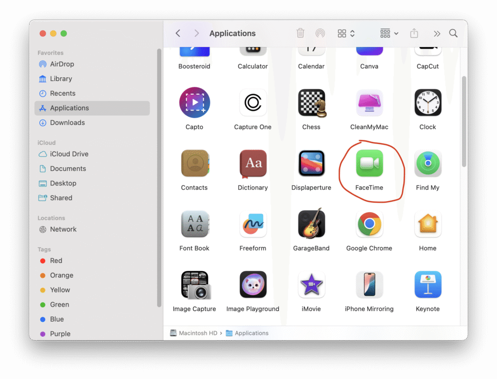Click the Clock app icon

428,103
